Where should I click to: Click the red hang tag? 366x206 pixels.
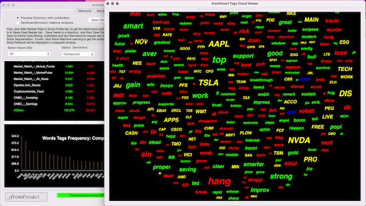[x=220, y=181]
